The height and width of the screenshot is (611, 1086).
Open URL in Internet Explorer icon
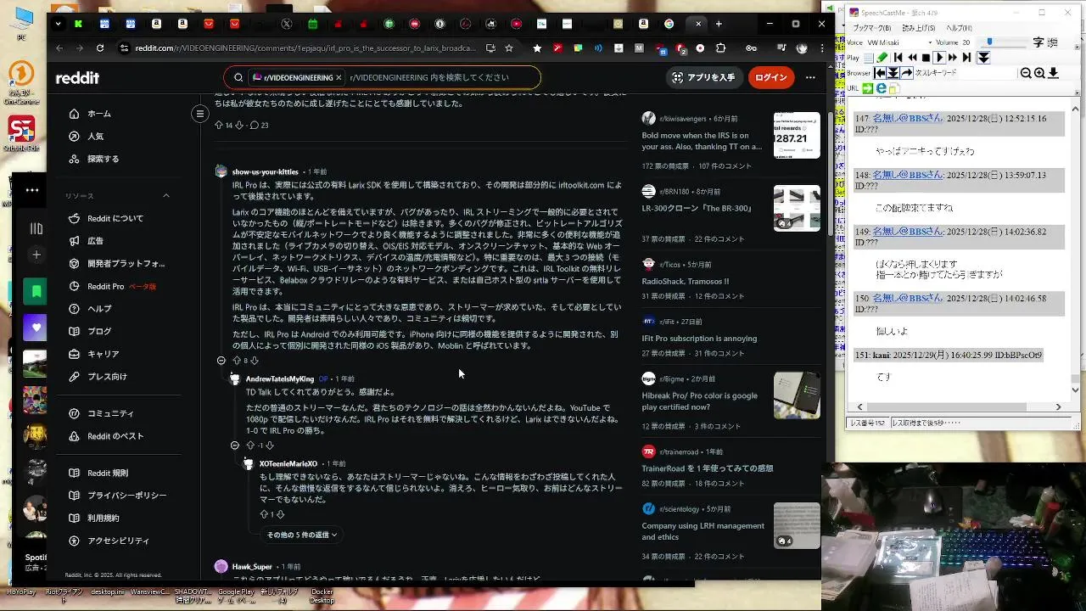(x=882, y=88)
